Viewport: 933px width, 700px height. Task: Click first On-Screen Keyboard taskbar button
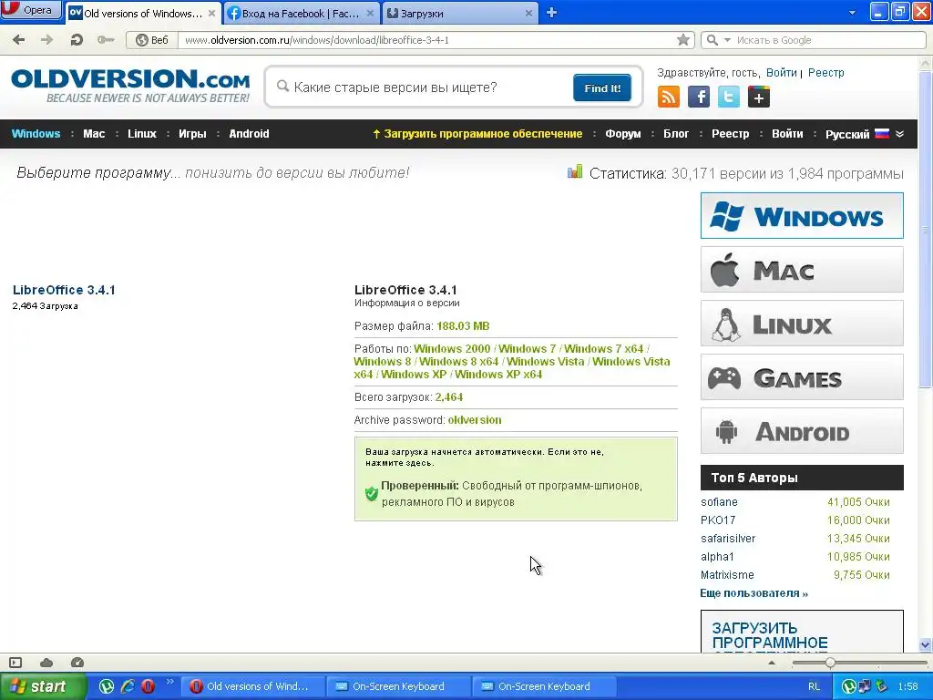398,686
